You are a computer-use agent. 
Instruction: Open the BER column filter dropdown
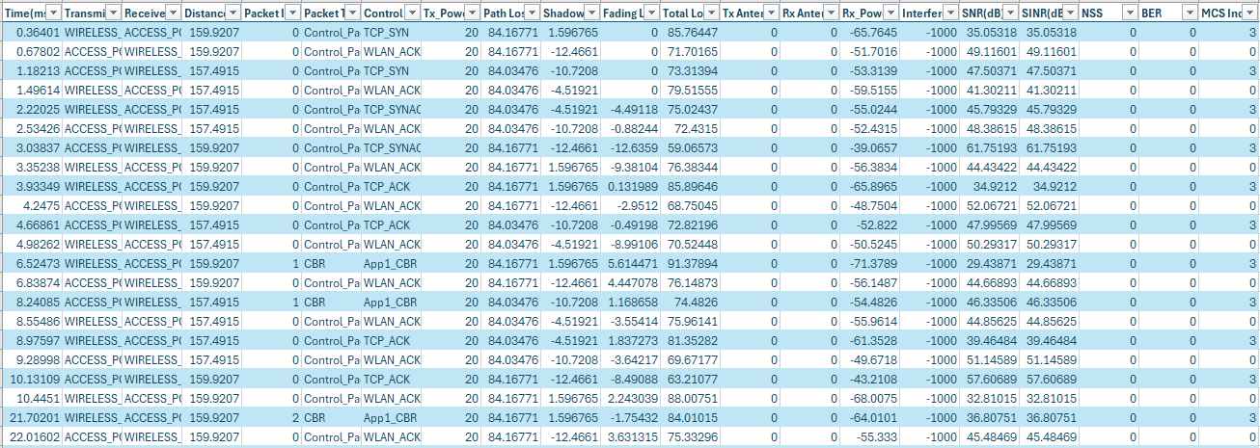pos(1189,13)
